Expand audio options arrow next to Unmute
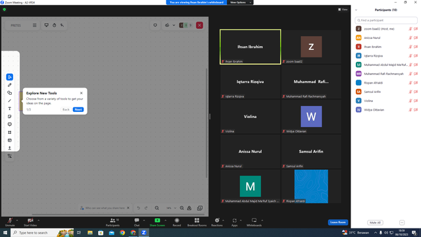Screen dimensions: 421x237 (17, 221)
